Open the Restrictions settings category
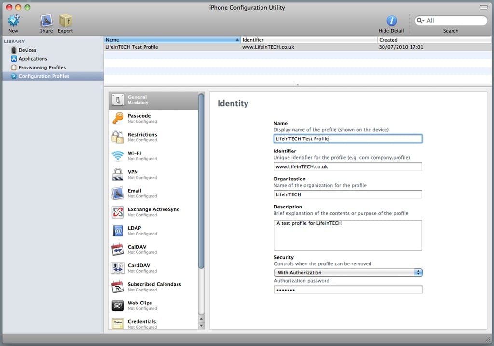The image size is (494, 346). [153, 137]
